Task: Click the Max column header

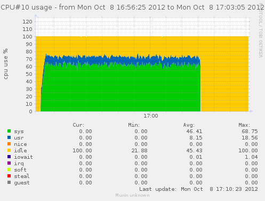Action: point(244,125)
